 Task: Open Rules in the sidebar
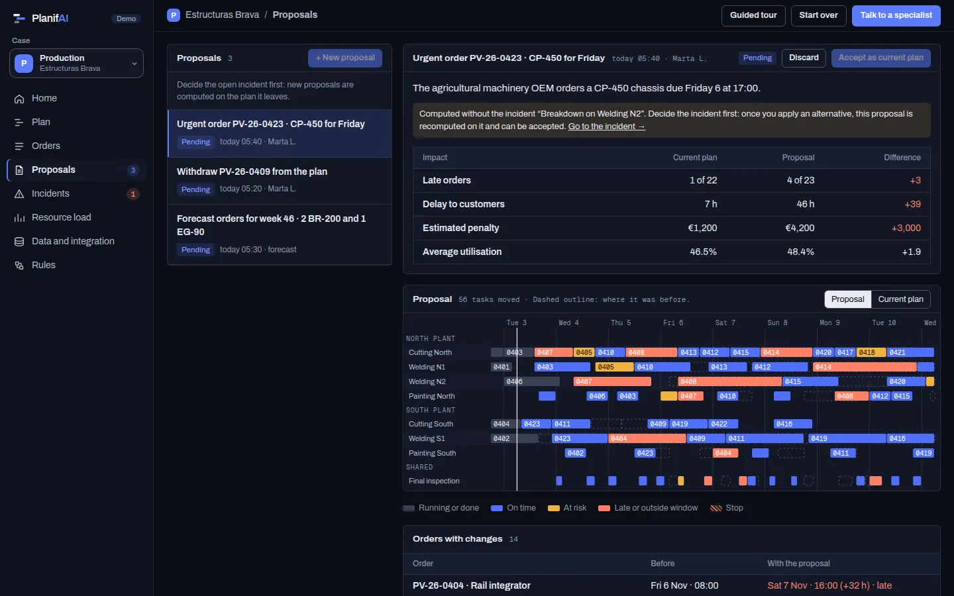[76, 266]
